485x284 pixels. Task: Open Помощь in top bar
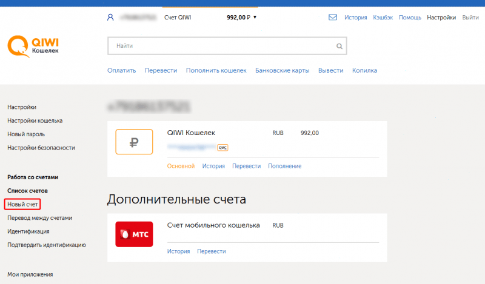[410, 18]
